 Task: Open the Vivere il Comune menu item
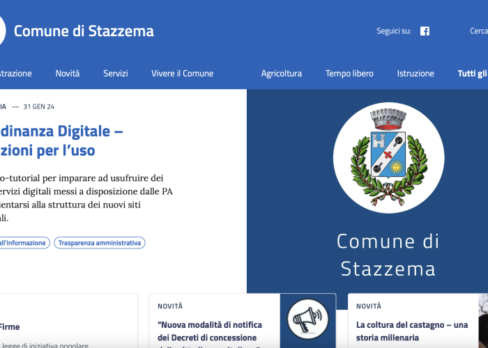[x=183, y=74]
